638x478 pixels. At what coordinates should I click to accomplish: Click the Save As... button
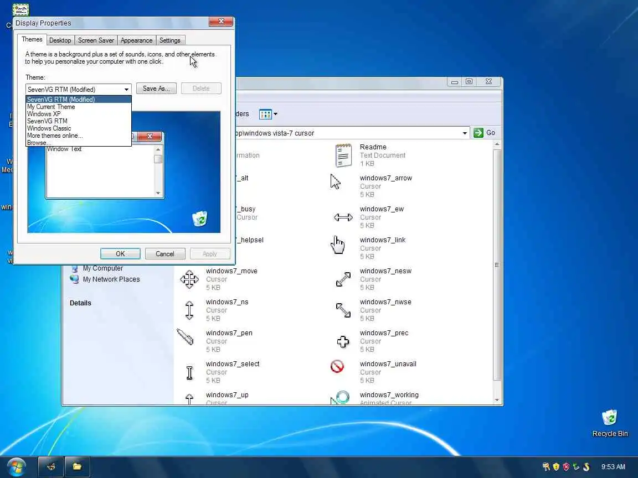click(x=156, y=89)
